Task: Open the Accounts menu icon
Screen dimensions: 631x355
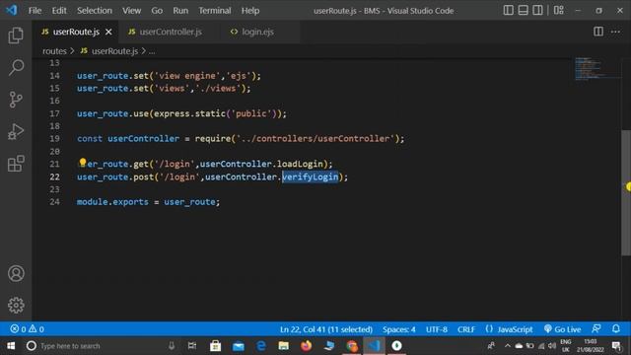Action: click(x=16, y=274)
